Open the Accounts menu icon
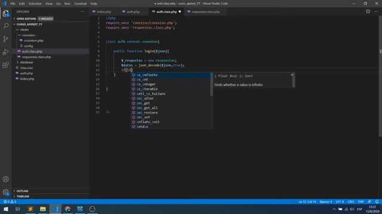Viewport: 382px width, 214px height. tap(5, 180)
